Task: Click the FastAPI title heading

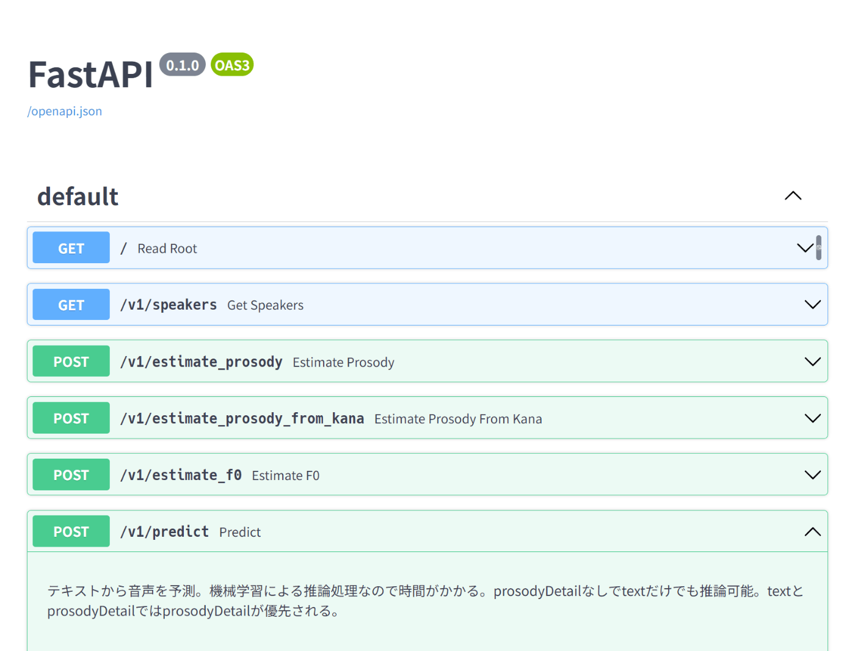Action: coord(90,75)
